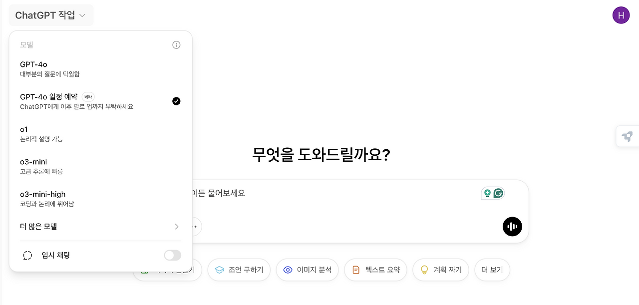Expand the 더 많은 모델 submenu
Screen dimensions: 639x305
pos(100,227)
